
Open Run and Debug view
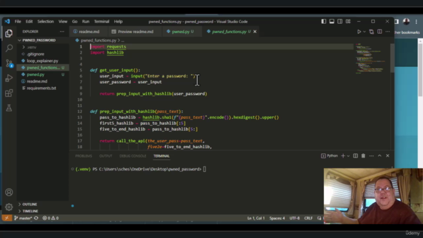click(x=9, y=78)
